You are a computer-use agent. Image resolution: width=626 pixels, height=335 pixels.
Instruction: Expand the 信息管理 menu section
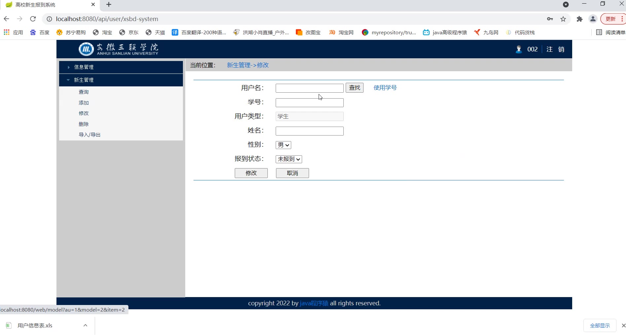[121, 67]
